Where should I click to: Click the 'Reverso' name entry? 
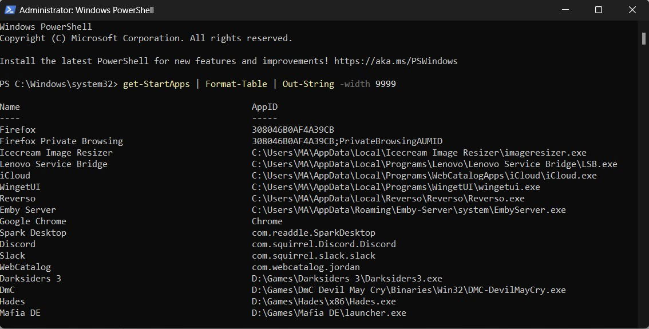(18, 198)
